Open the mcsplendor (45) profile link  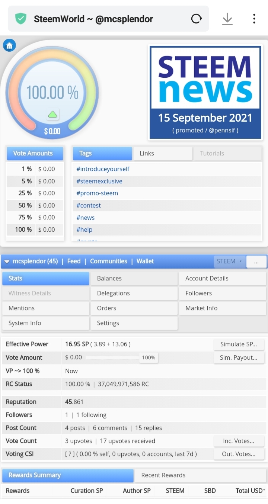click(x=35, y=261)
